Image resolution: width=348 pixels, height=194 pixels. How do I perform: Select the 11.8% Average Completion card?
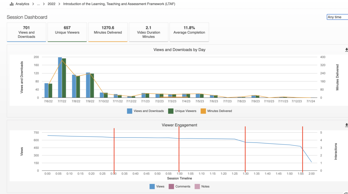[x=189, y=32]
